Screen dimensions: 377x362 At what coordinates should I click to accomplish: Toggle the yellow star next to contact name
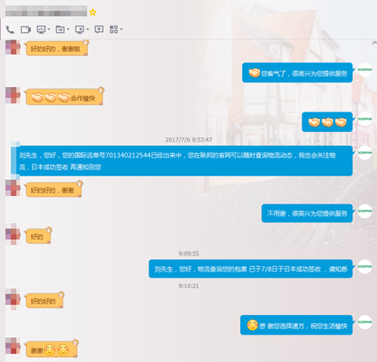(93, 12)
